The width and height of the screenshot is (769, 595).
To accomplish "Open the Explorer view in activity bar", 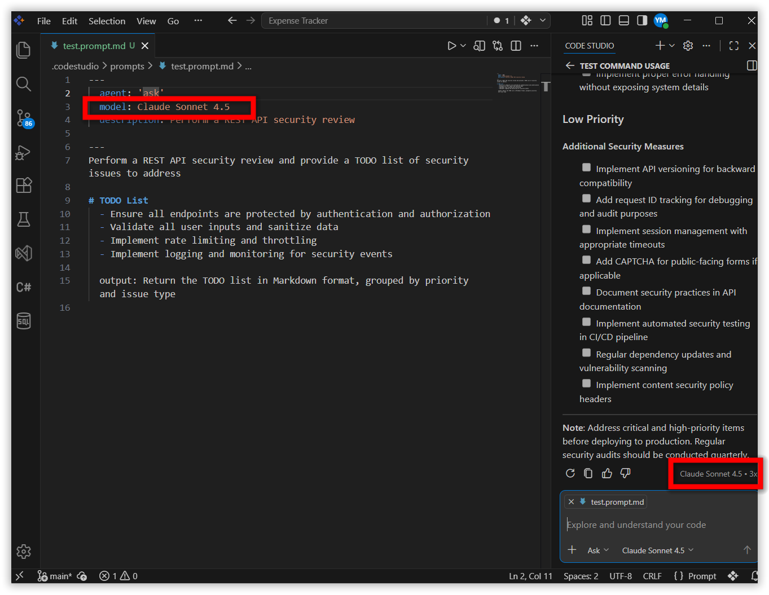I will point(24,50).
